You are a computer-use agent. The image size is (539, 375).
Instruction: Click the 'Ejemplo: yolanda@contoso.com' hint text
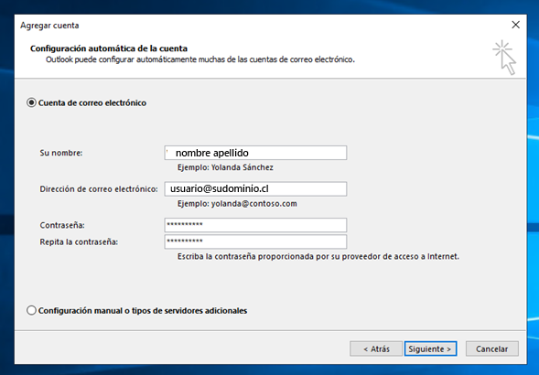click(237, 203)
